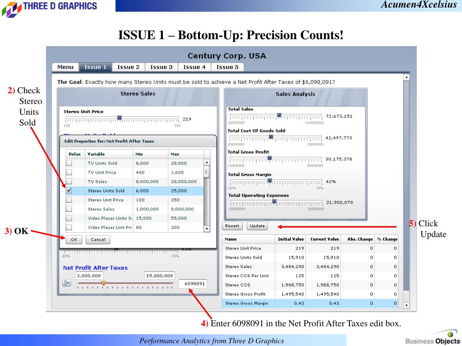Image resolution: width=462 pixels, height=346 pixels.
Task: Click the Total Sales slider handle
Action: click(279, 115)
